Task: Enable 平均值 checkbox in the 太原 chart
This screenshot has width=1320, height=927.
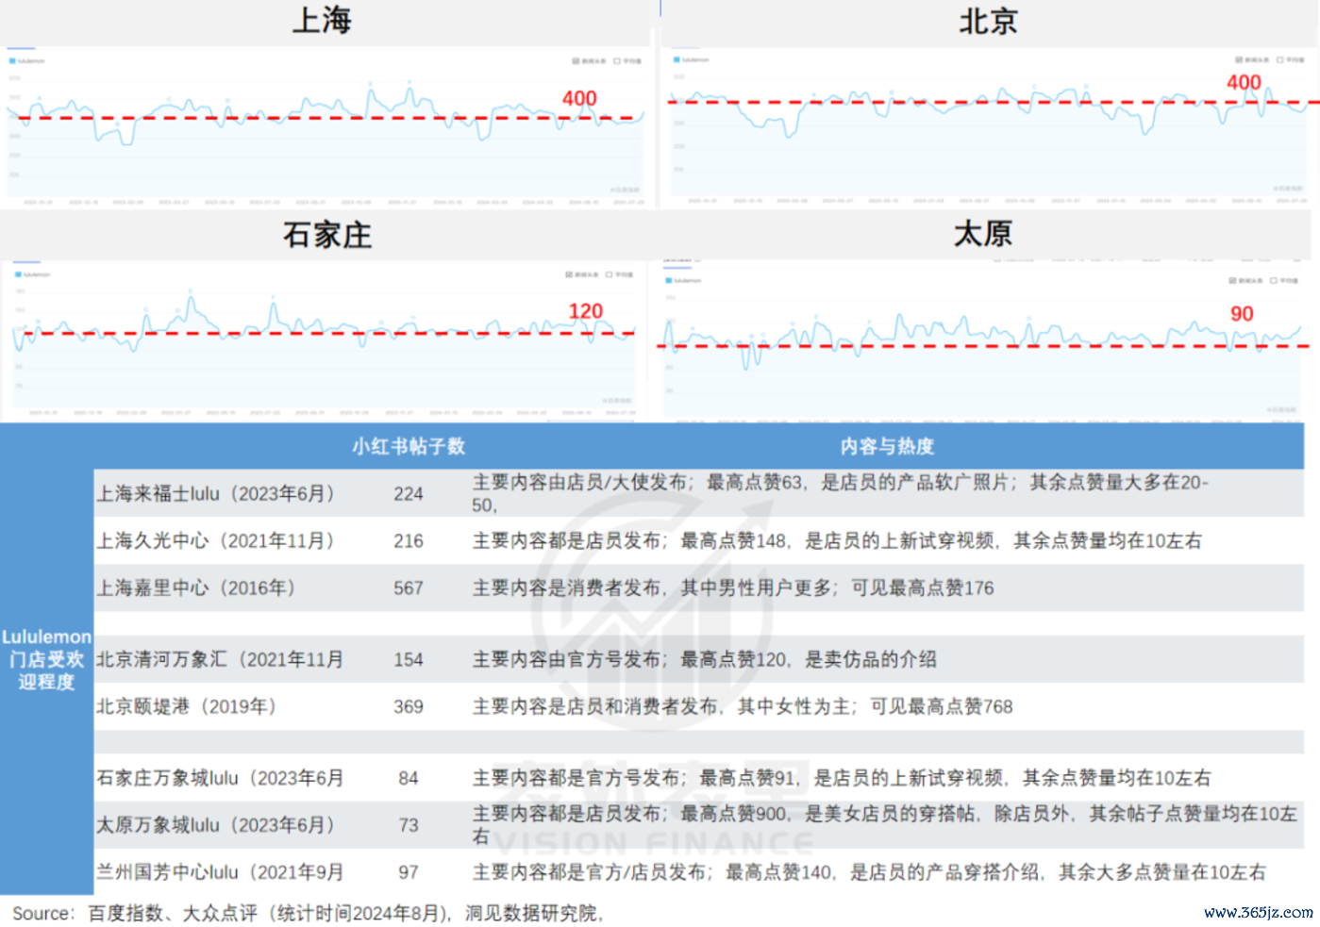Action: pos(1274,281)
